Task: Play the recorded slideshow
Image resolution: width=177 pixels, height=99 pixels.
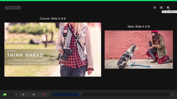Action: coord(34,95)
